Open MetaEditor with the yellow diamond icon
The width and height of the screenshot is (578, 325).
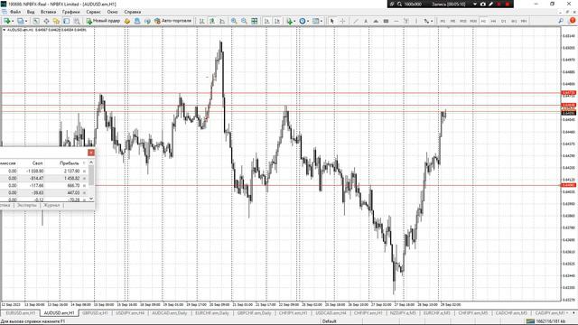(127, 21)
